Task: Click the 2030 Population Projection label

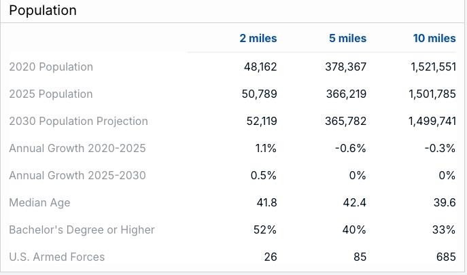Action: point(79,121)
